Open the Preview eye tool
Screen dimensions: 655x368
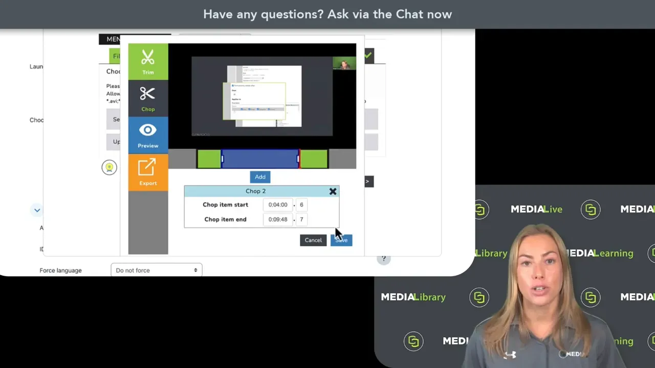148,135
